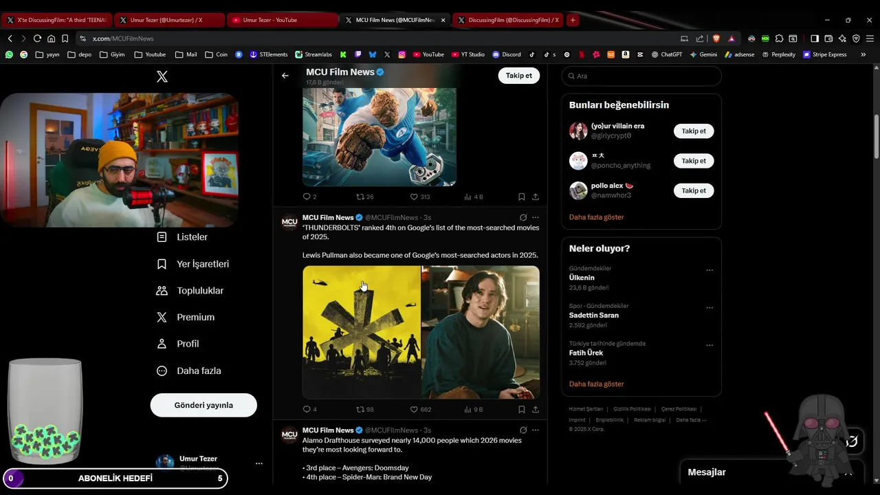Open the Lewis Pullman photo
Image resolution: width=880 pixels, height=495 pixels.
point(481,332)
